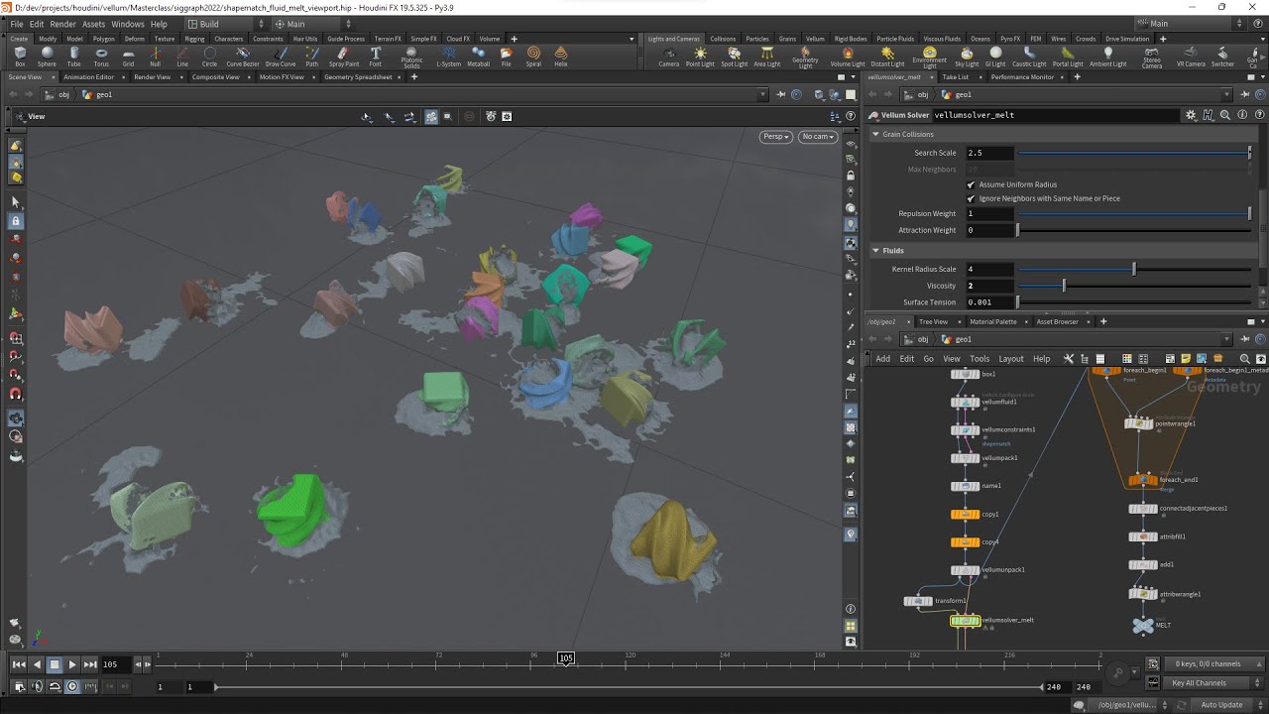Switch to the Vellum shelf tab
Viewport: 1269px width, 714px height.
click(815, 39)
